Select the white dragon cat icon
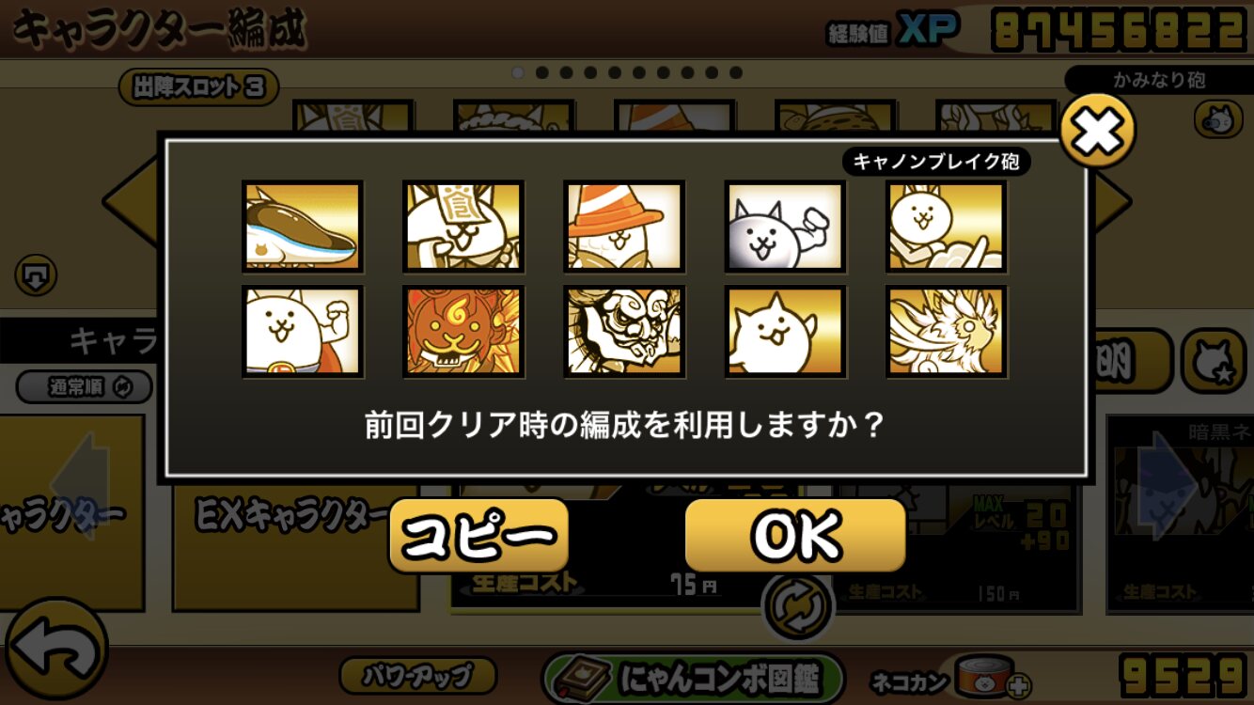This screenshot has height=705, width=1254. (x=947, y=332)
